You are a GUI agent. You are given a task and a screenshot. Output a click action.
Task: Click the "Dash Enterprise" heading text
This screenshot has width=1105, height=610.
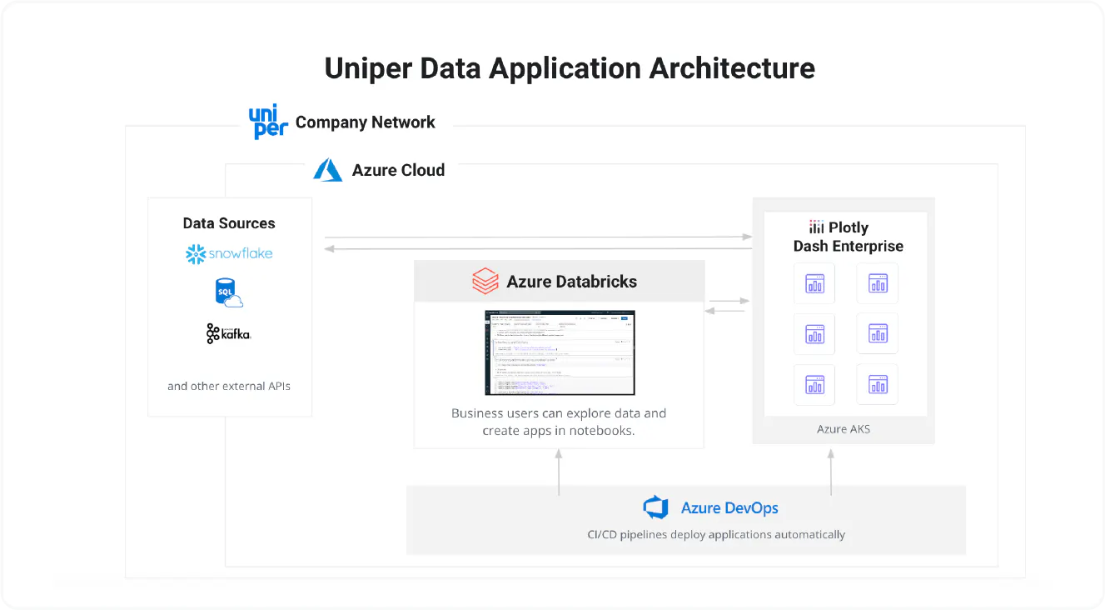pyautogui.click(x=848, y=246)
